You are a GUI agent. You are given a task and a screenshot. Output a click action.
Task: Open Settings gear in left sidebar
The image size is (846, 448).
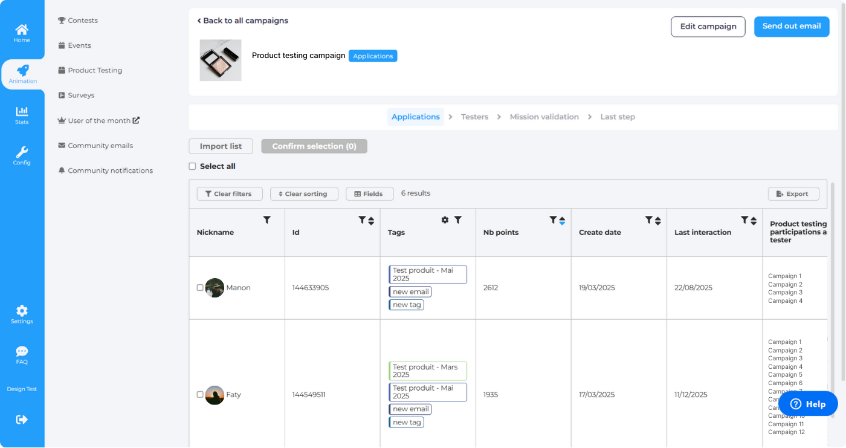(22, 314)
